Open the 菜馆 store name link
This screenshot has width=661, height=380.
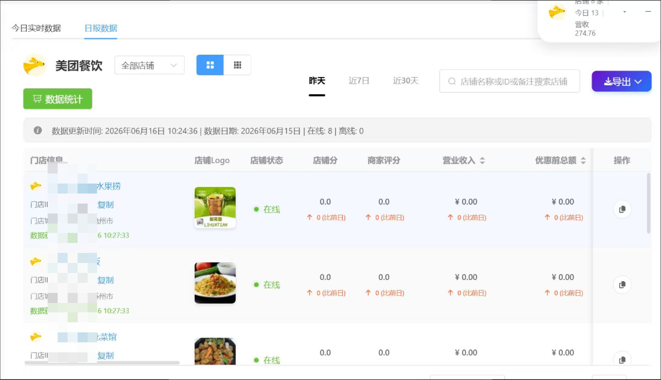click(106, 337)
